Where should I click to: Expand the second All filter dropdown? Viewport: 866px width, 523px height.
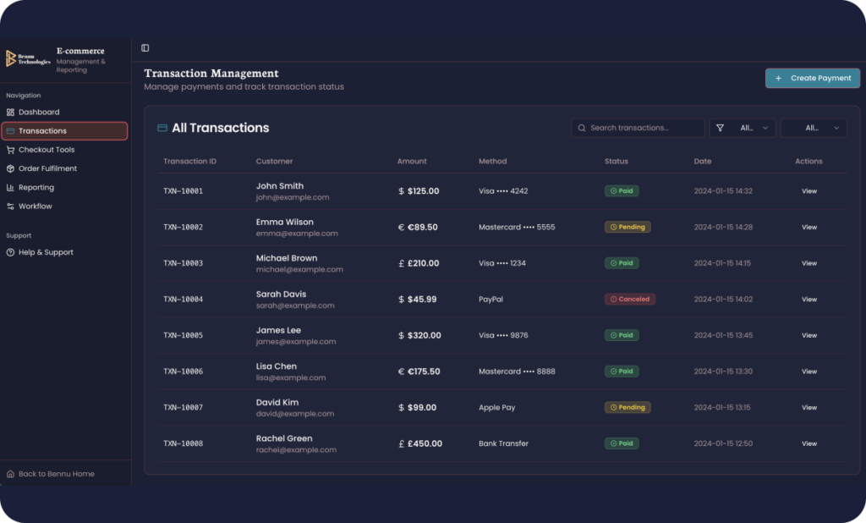814,128
